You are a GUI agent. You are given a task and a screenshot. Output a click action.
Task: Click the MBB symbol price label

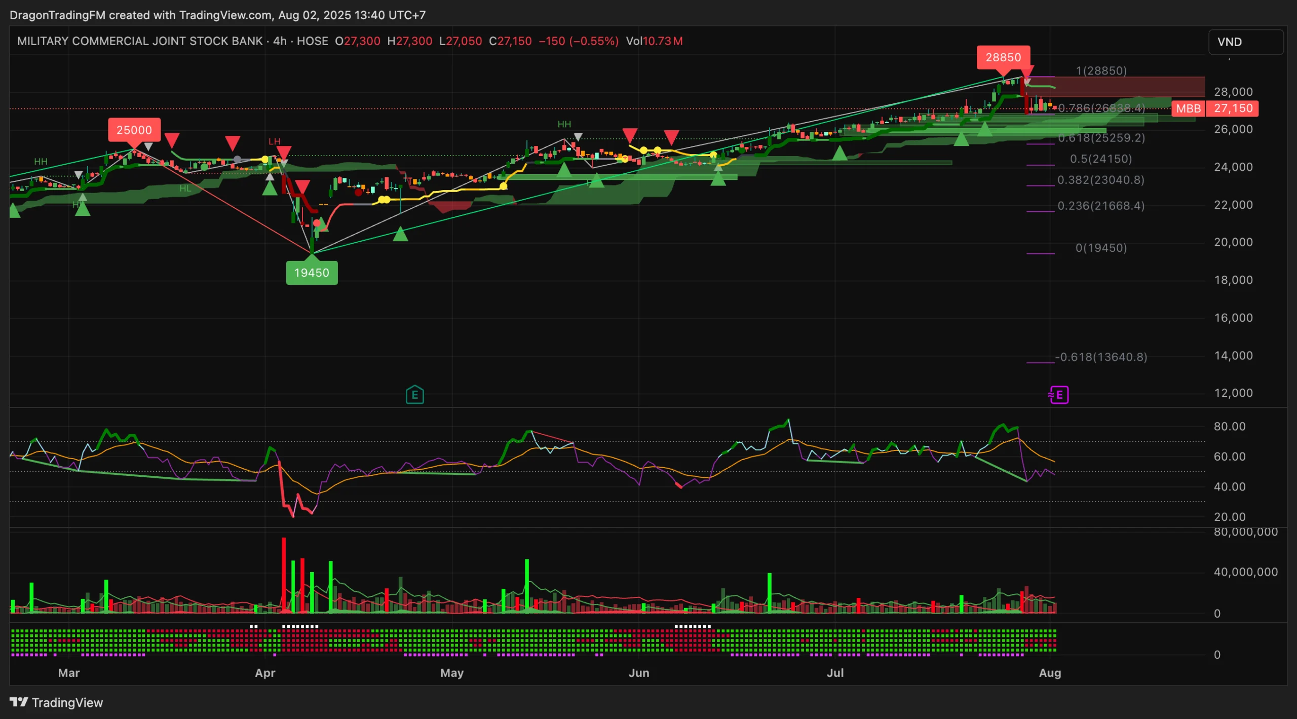1188,108
